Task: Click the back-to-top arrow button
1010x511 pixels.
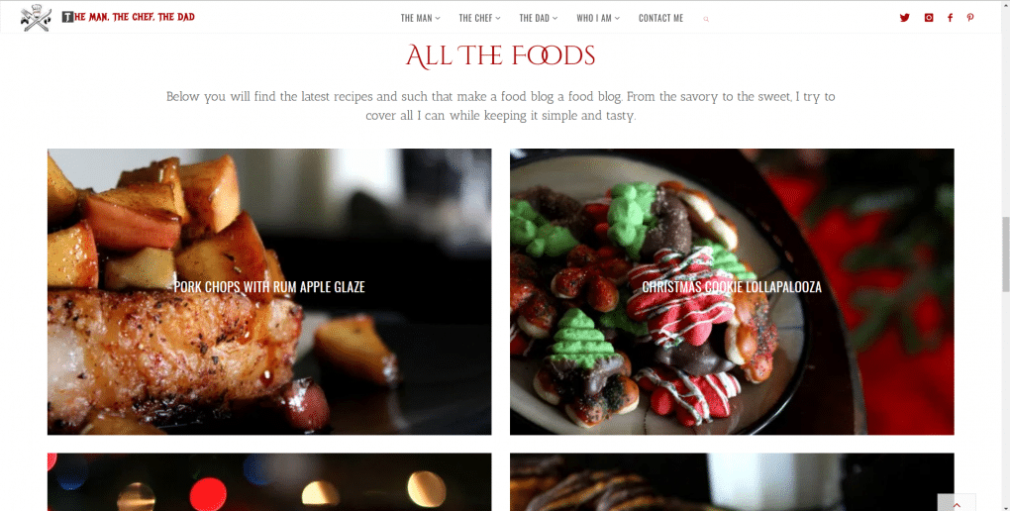Action: pyautogui.click(x=957, y=503)
